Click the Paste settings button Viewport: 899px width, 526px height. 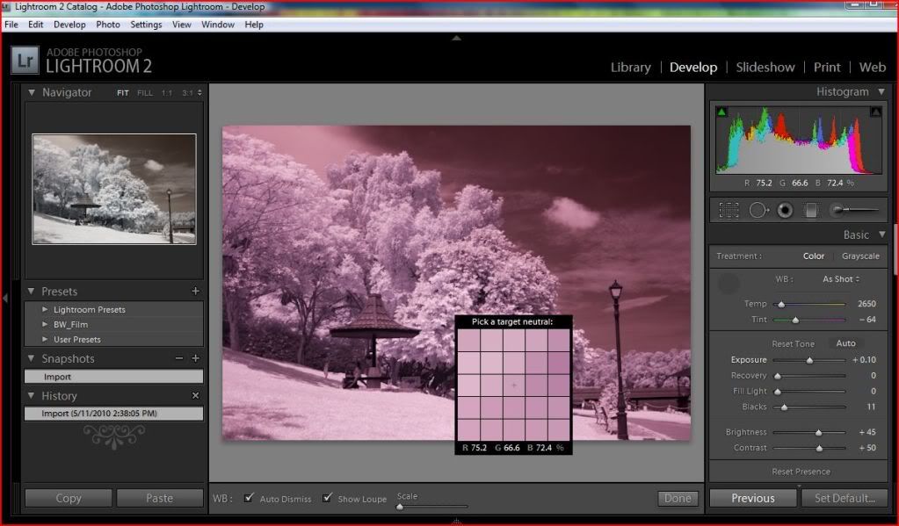[159, 498]
